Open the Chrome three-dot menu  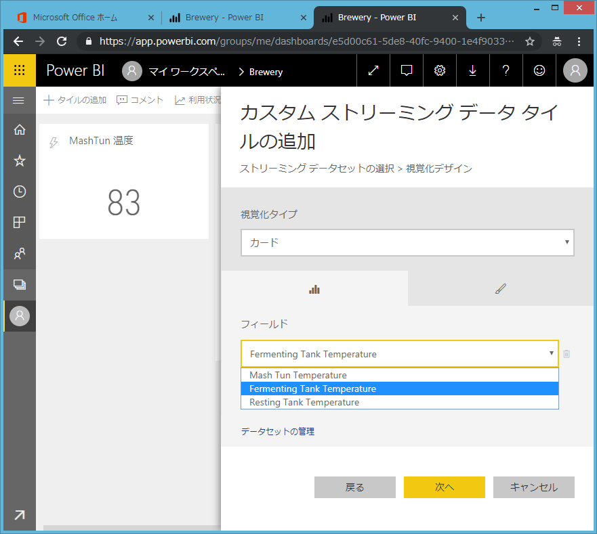pyautogui.click(x=579, y=41)
